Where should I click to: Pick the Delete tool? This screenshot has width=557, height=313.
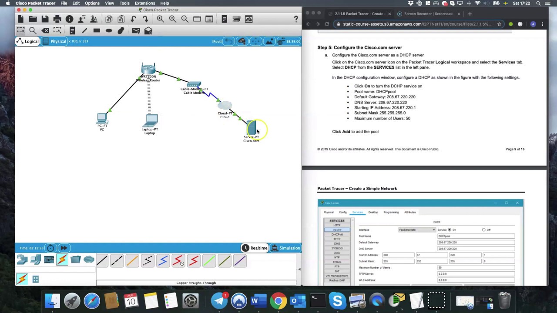45,30
